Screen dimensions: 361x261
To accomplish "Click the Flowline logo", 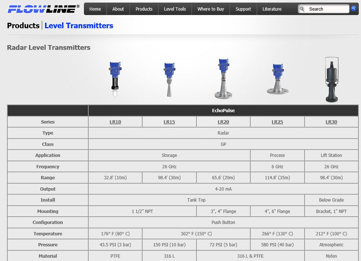I will pos(44,9).
